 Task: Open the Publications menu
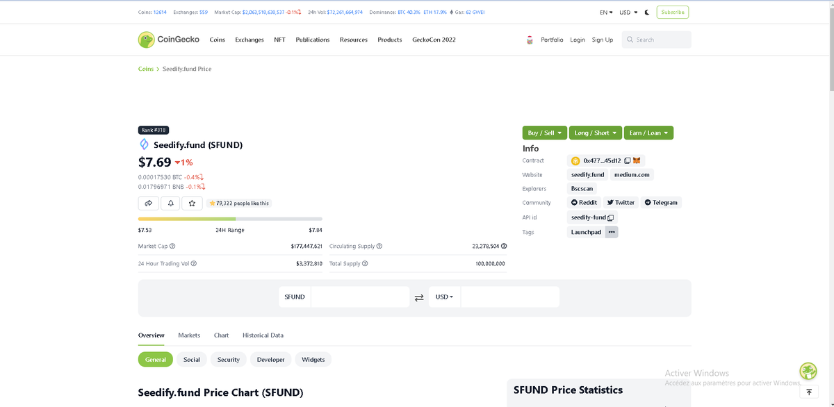click(x=313, y=40)
